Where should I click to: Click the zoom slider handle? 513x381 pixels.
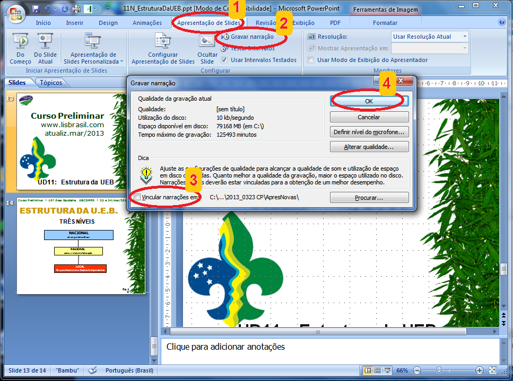(x=439, y=370)
